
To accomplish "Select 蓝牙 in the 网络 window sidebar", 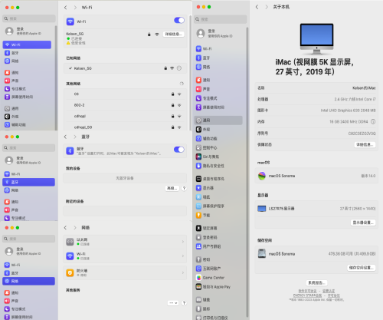I will point(12,273).
